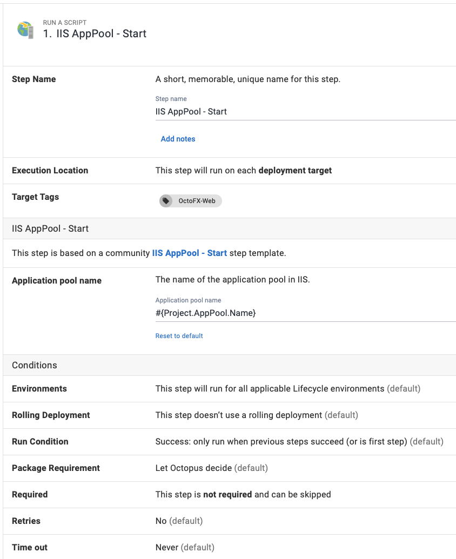
Task: Click the 'IIS AppPool - Start' gray section header
Action: point(229,228)
